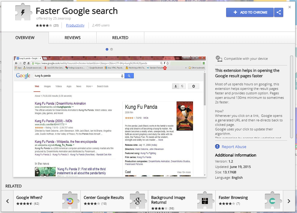Click the Report Abuse link

pos(233,147)
